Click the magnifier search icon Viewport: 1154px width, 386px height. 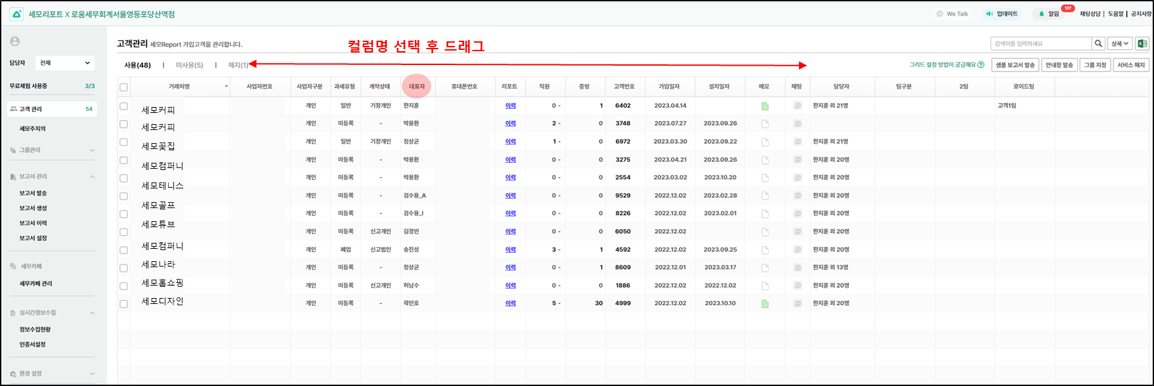pyautogui.click(x=1098, y=44)
